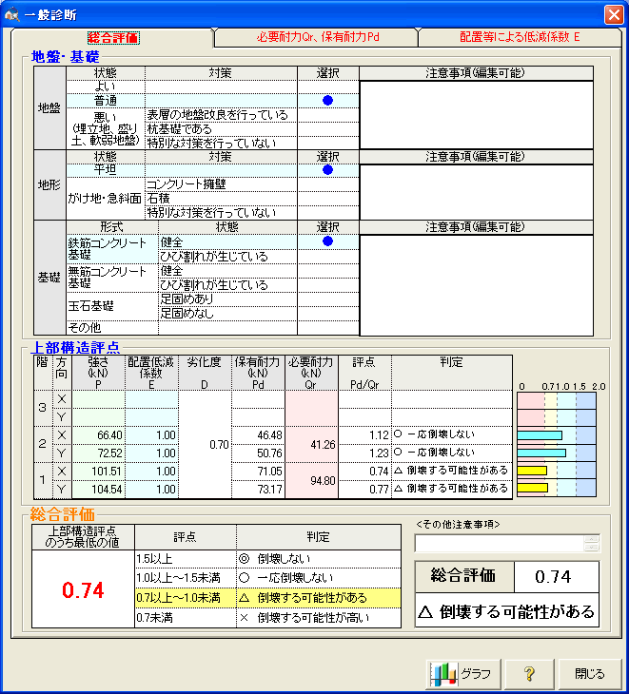The image size is (629, 694).
Task: Click the 総合評価 0.74 result box
Action: click(507, 576)
